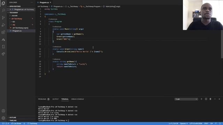Expand the Timeline section
This screenshot has width=223, height=125.
click(x=13, y=120)
